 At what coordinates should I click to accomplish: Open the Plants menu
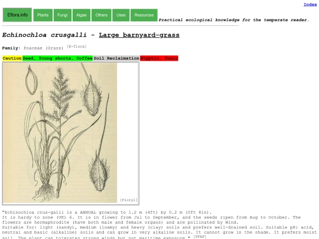43,15
